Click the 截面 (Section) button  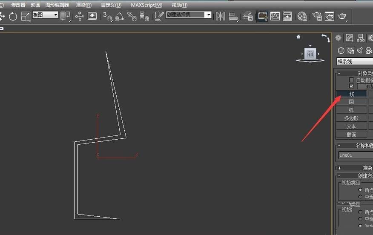pyautogui.click(x=351, y=135)
